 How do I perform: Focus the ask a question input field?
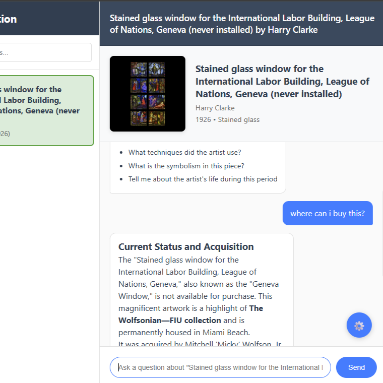tap(220, 367)
